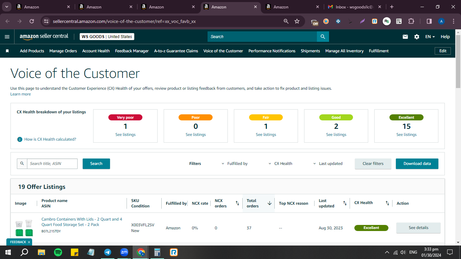Sort by Last updated column arrows
The image size is (461, 259).
click(x=345, y=203)
